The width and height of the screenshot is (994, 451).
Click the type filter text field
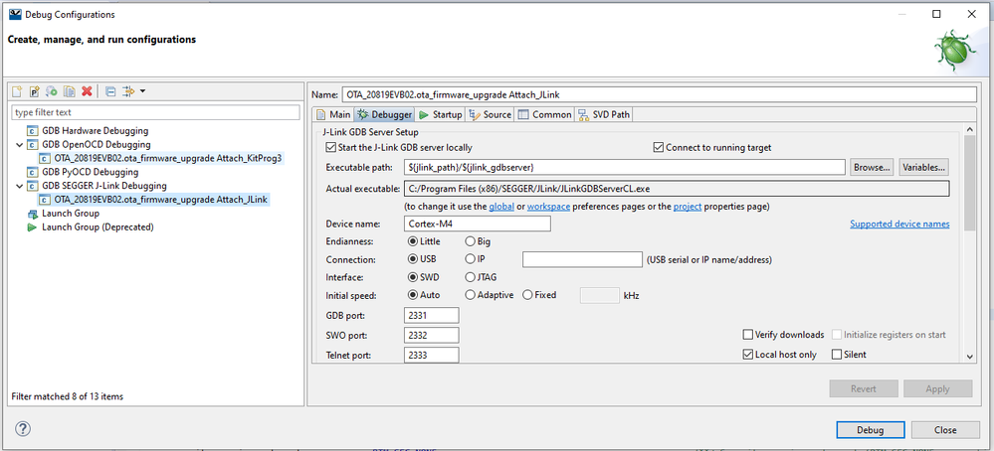[155, 112]
